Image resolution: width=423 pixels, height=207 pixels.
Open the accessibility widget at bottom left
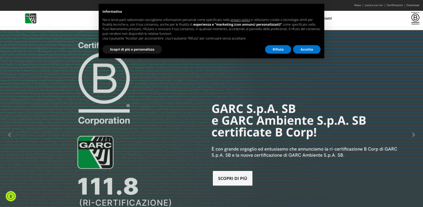[x=11, y=196]
